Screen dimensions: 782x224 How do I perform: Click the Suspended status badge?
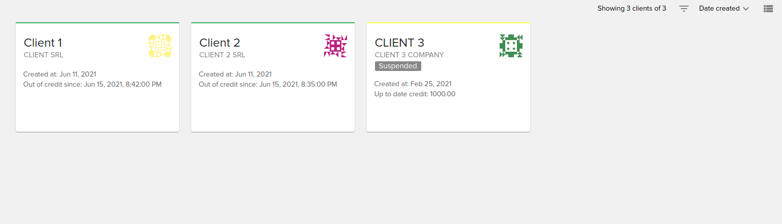398,66
